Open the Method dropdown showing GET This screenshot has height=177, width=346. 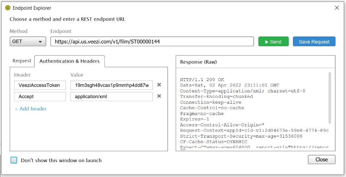(28, 41)
